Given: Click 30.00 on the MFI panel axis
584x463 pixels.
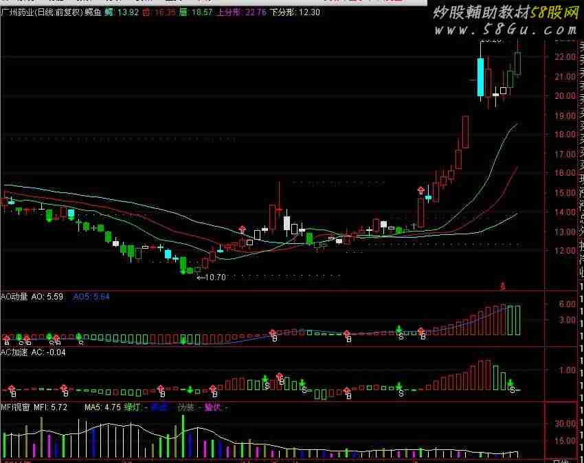Looking at the screenshot, I should (565, 424).
